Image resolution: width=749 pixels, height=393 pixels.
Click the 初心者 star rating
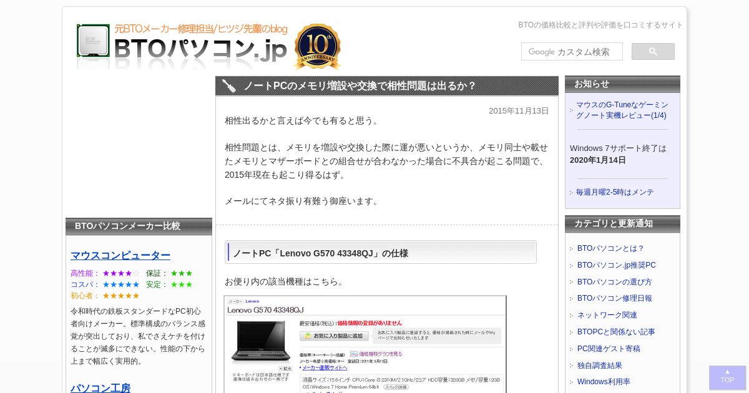(x=121, y=296)
